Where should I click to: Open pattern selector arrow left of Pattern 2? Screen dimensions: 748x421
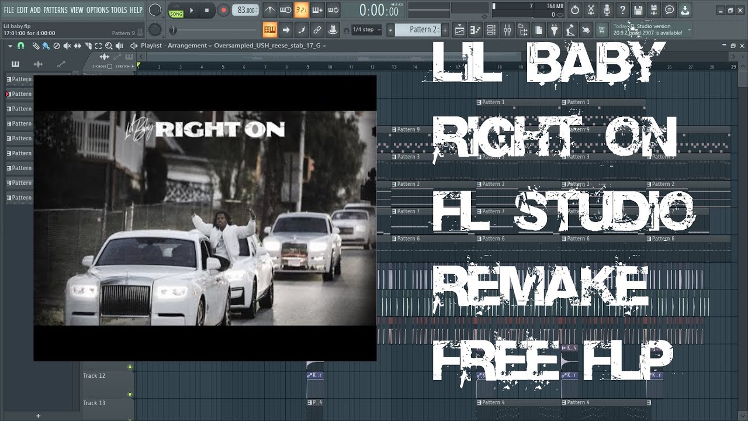pyautogui.click(x=390, y=30)
